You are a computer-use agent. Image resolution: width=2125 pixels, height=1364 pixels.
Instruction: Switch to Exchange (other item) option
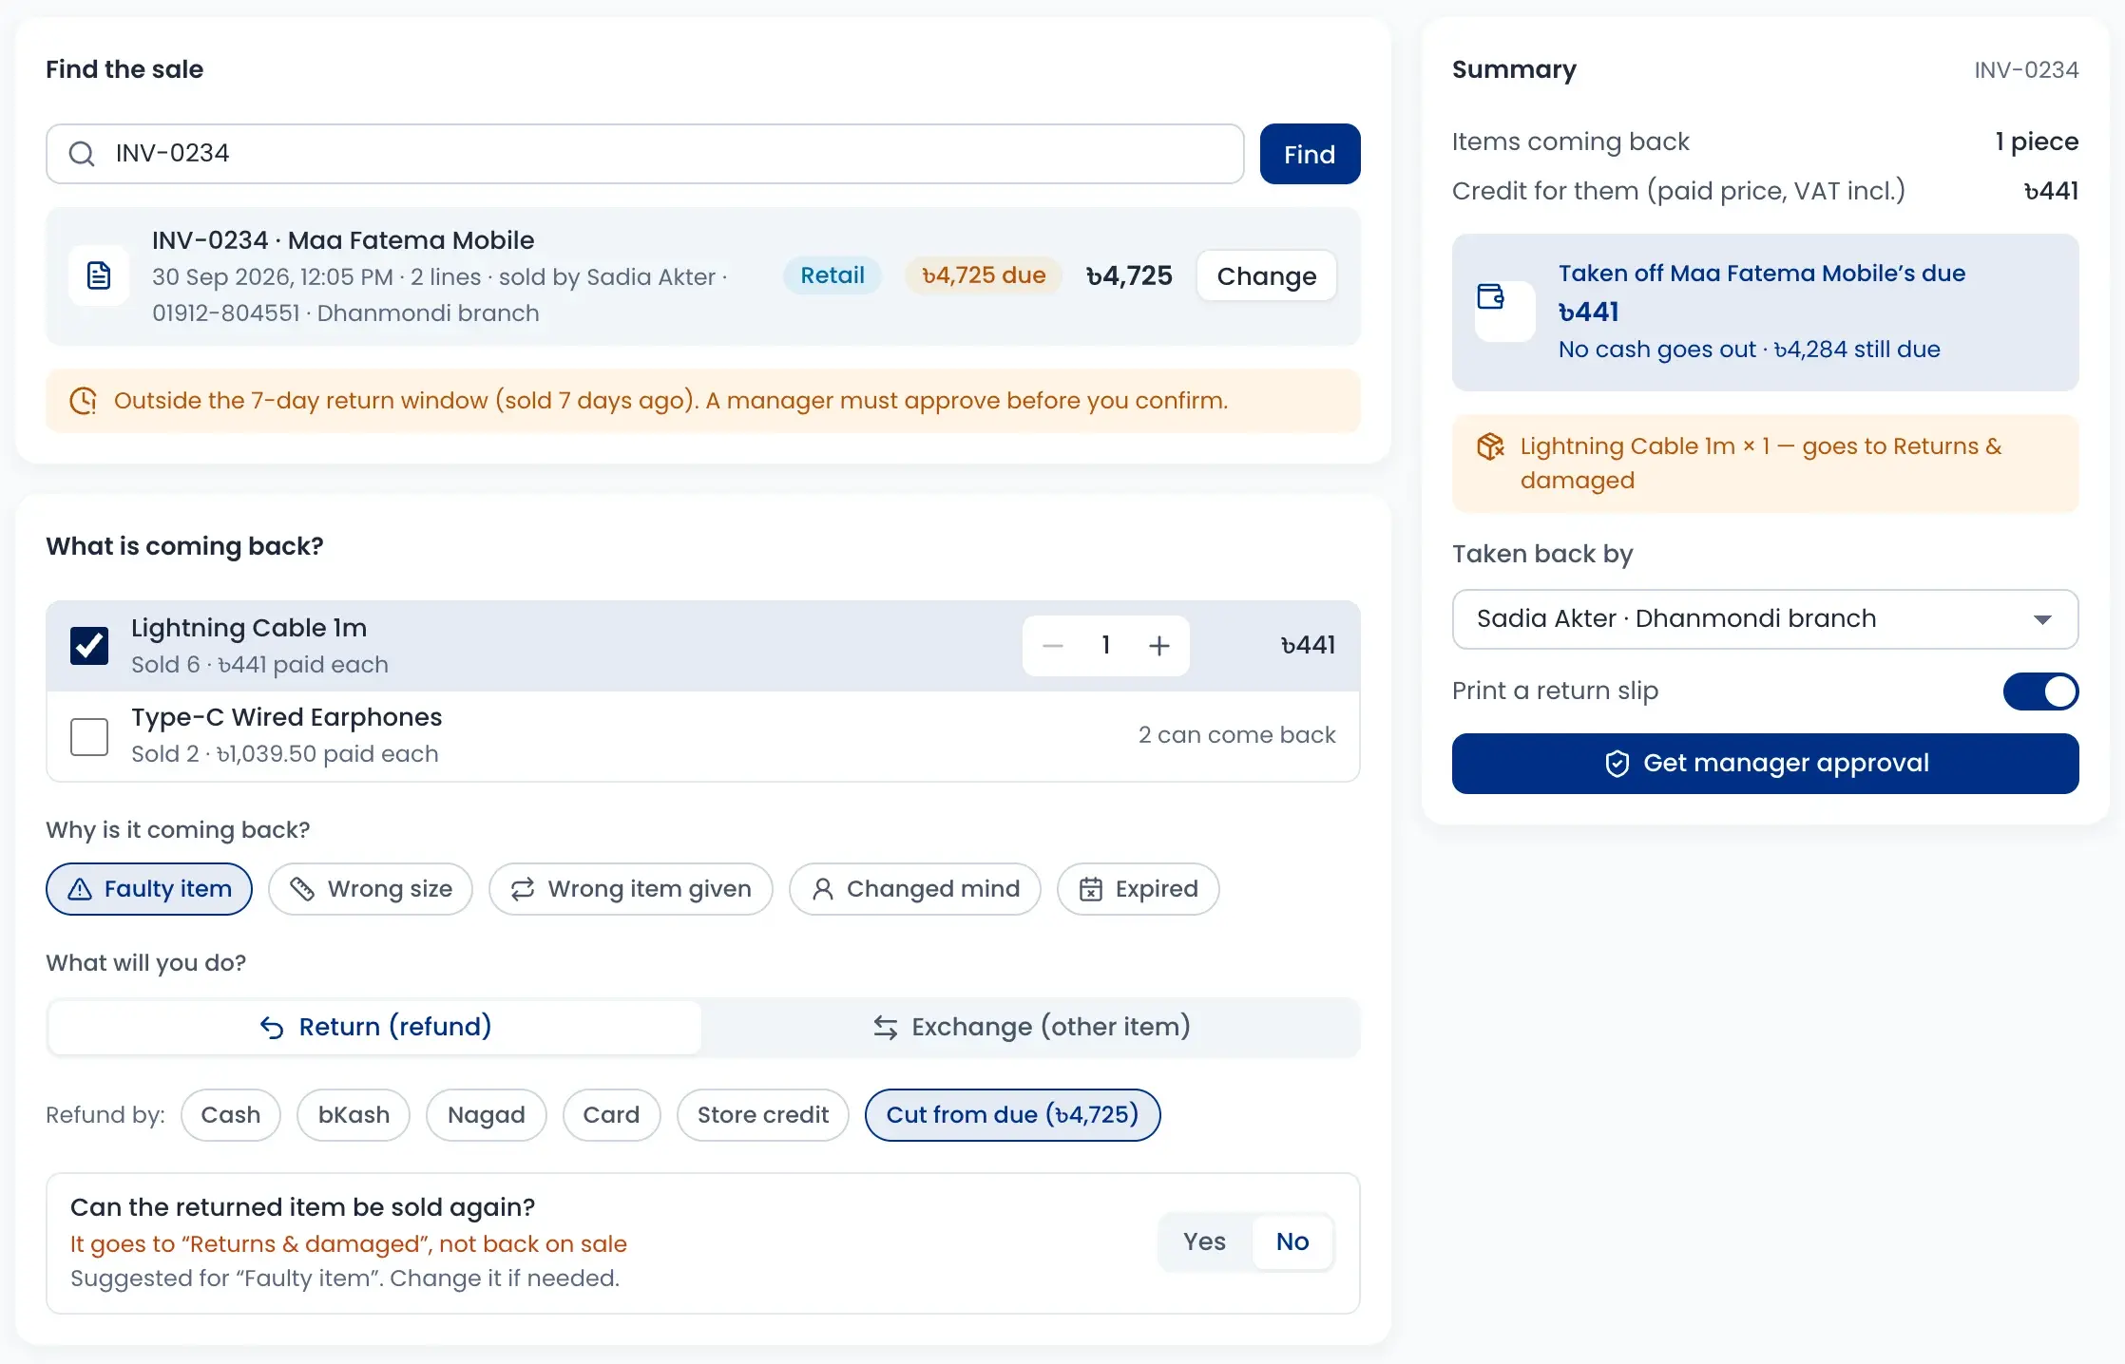tap(1031, 1027)
